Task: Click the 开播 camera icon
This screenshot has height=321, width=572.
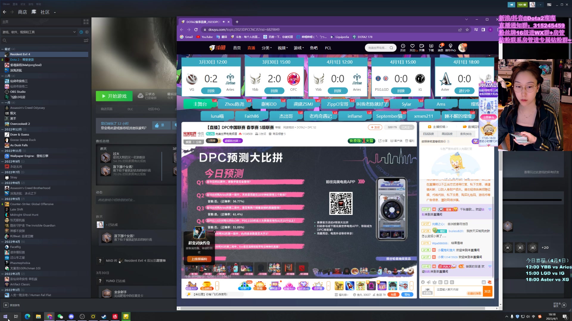Action: coord(422,46)
